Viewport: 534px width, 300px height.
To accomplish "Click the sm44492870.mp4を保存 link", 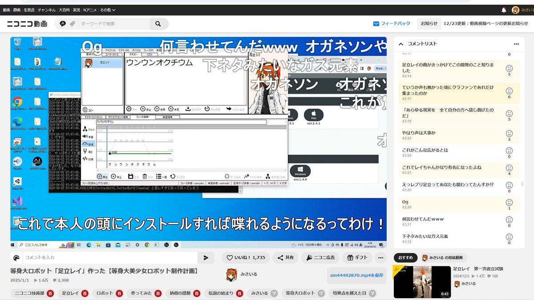I will pyautogui.click(x=356, y=275).
